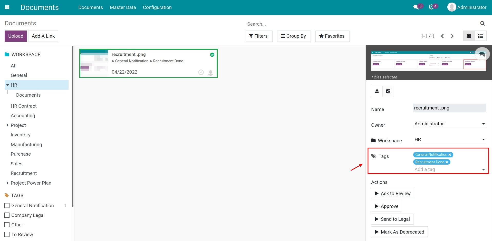Open the Owner dropdown

[x=484, y=124]
